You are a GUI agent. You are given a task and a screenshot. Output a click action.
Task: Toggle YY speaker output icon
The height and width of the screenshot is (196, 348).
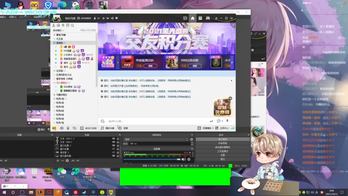(62, 128)
